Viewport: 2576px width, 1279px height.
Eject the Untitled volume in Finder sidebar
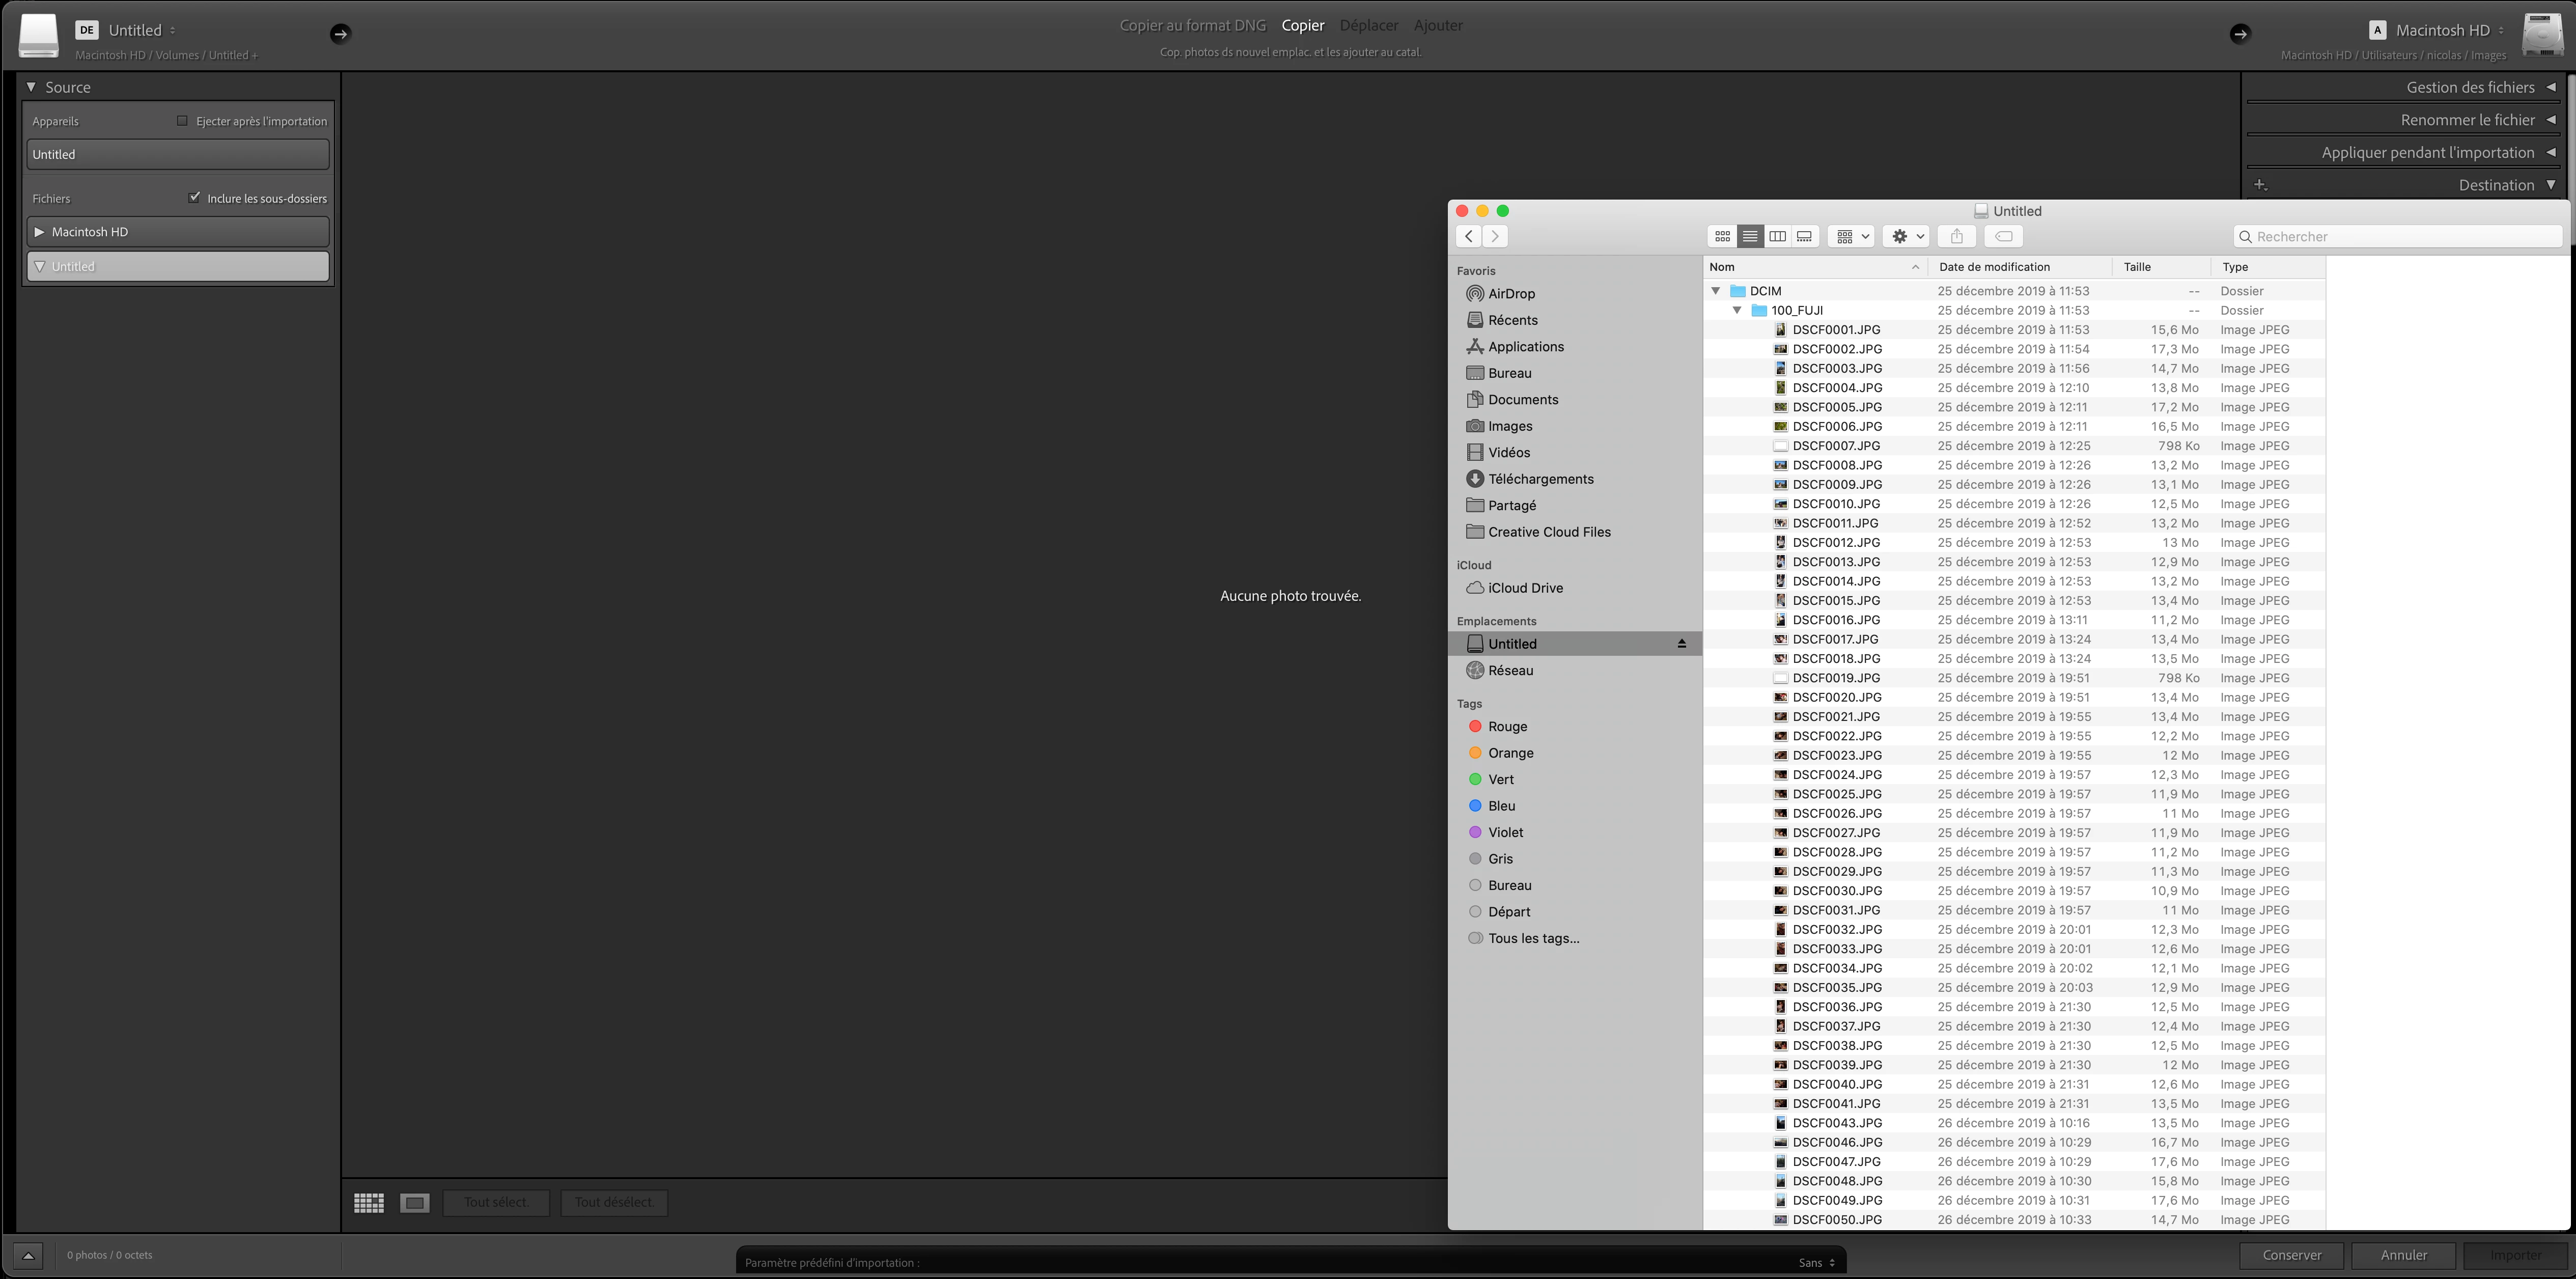[x=1682, y=644]
